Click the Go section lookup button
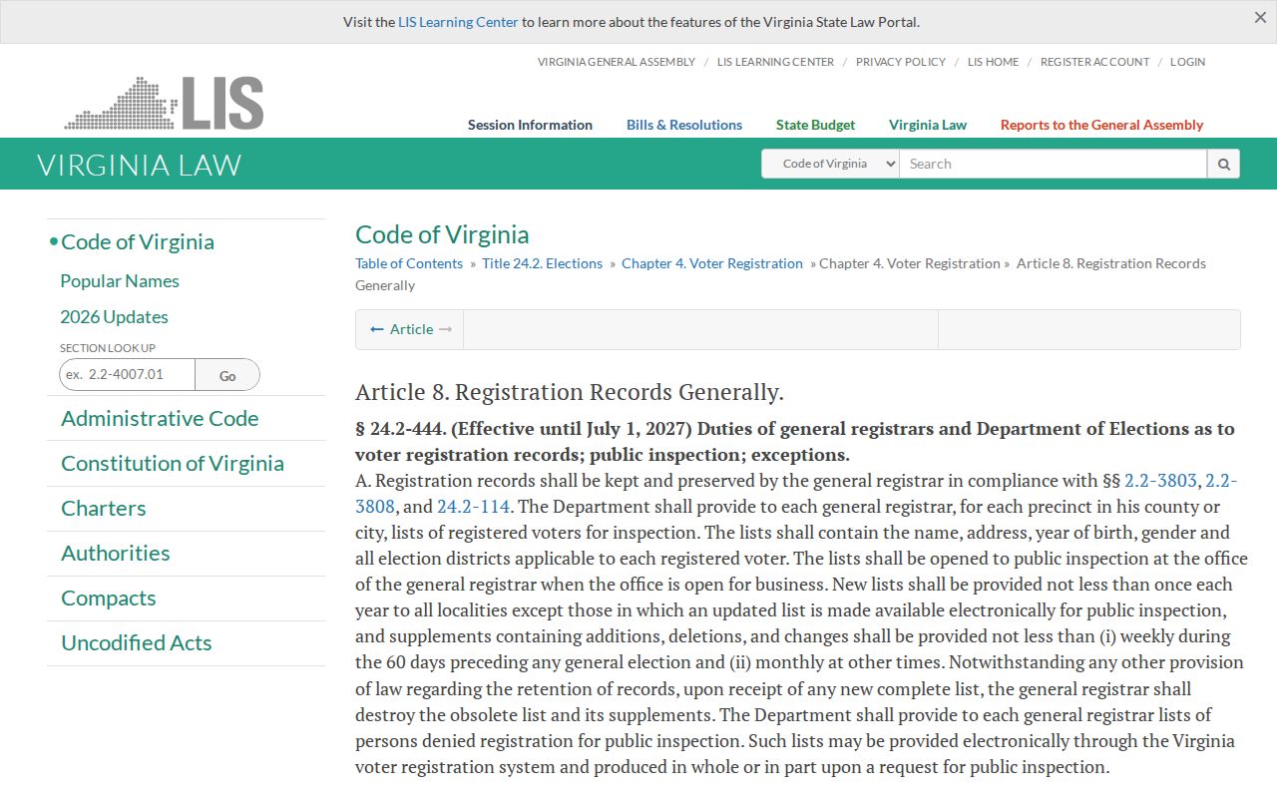Image resolution: width=1277 pixels, height=798 pixels. pos(227,375)
